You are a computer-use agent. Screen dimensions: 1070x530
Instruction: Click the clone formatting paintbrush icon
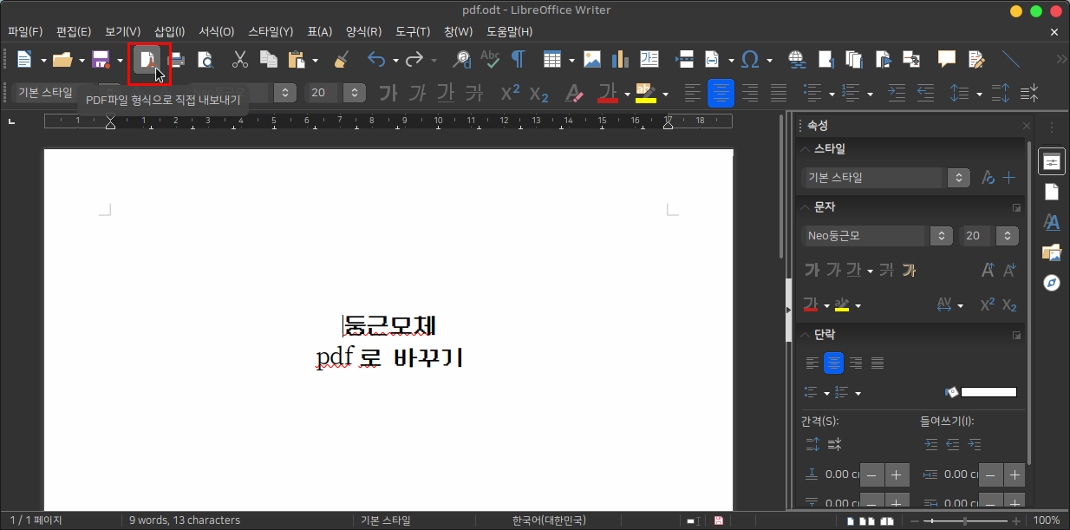(x=342, y=60)
